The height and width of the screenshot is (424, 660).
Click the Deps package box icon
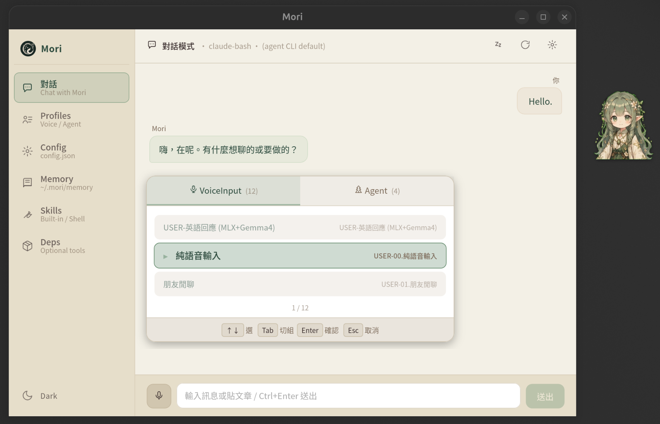pyautogui.click(x=27, y=246)
